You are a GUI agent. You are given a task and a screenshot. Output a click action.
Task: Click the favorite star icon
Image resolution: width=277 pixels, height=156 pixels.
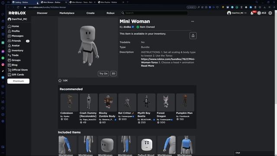click(60, 81)
